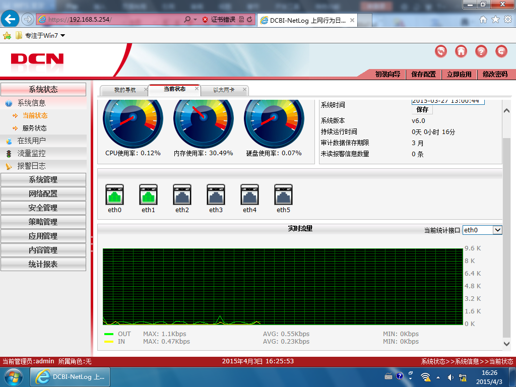Select 当前状态 in the sidebar tree
Screen dimensions: 516x387
tap(35, 115)
